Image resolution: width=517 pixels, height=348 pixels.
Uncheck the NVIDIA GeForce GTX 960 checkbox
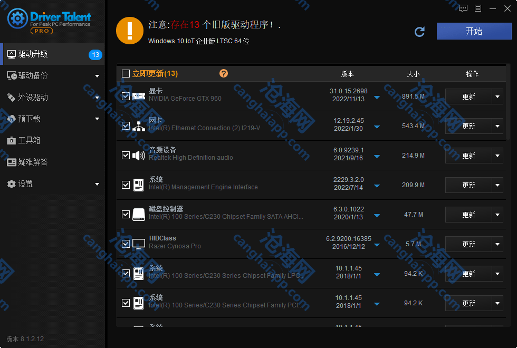(x=126, y=96)
